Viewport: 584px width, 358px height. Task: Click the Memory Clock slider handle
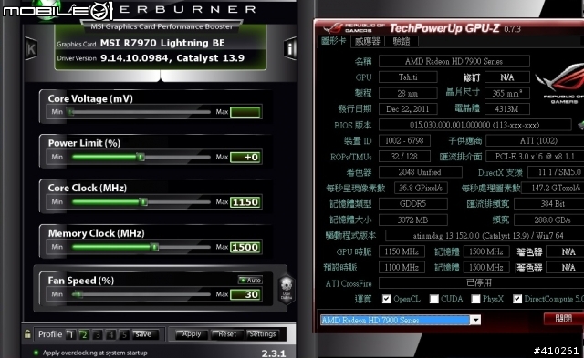click(x=155, y=247)
